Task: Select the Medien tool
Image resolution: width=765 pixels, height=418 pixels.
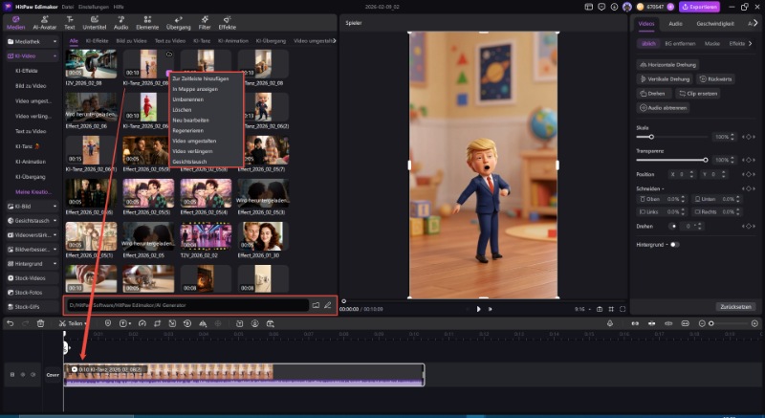Action: [15, 22]
